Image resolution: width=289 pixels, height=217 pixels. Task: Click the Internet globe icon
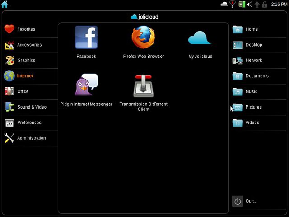click(9, 76)
